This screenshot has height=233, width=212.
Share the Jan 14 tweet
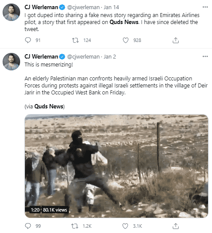[x=176, y=40]
